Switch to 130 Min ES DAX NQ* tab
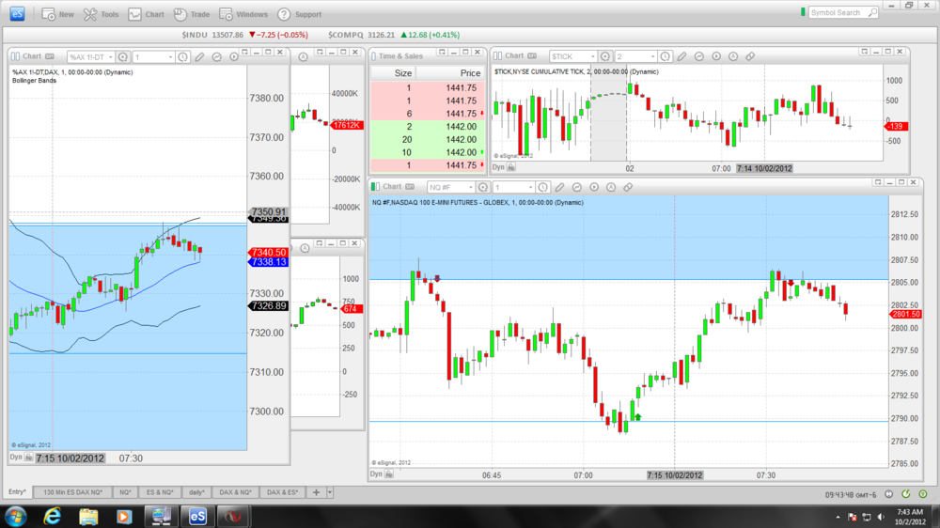This screenshot has width=940, height=528. coord(72,492)
